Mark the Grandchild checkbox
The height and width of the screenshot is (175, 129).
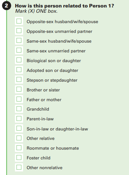point(19,109)
